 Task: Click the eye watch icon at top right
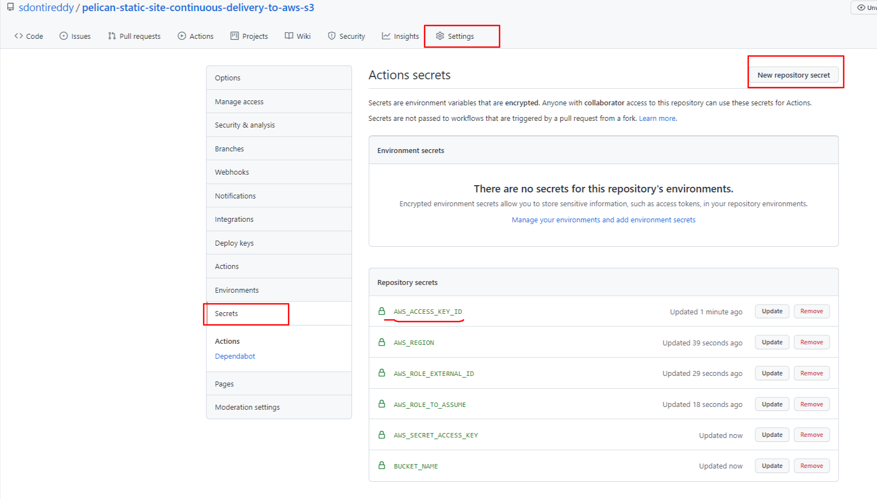(861, 8)
